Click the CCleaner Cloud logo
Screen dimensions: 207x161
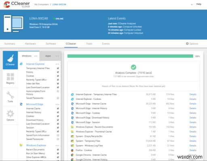click(17, 4)
